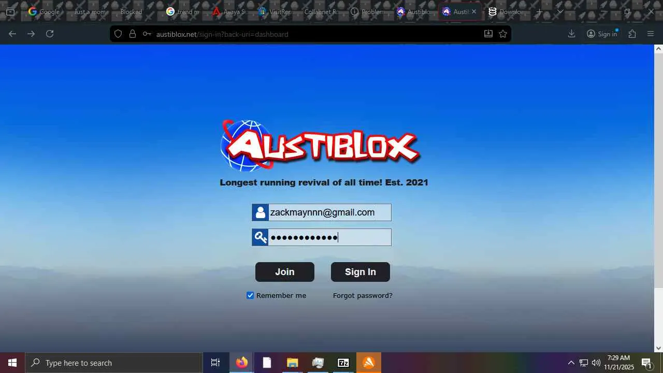The image size is (663, 373).
Task: Click the page scrollbar down arrow
Action: coord(658,348)
